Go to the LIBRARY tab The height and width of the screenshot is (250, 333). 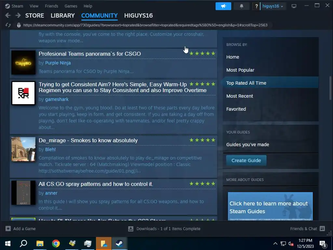pyautogui.click(x=63, y=16)
